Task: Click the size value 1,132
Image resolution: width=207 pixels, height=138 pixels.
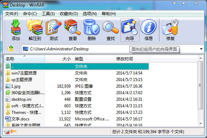Action: [x=66, y=112]
